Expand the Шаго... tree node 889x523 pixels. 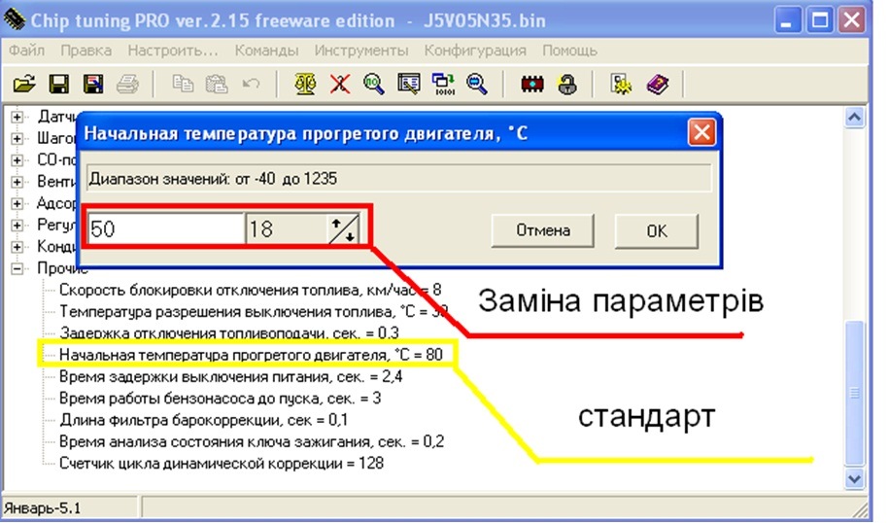17,138
